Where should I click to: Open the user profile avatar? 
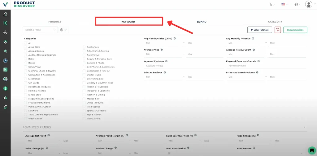point(309,4)
